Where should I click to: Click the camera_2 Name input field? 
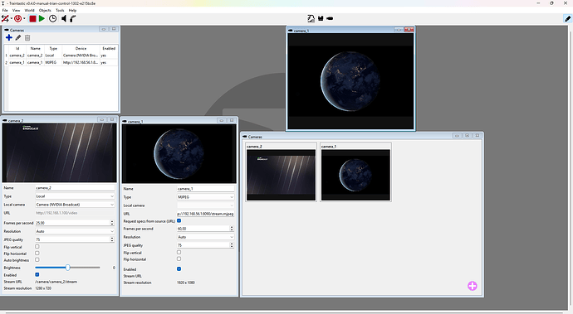[75, 188]
